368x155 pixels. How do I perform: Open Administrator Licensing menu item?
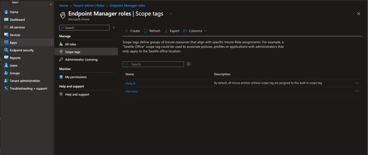click(81, 60)
